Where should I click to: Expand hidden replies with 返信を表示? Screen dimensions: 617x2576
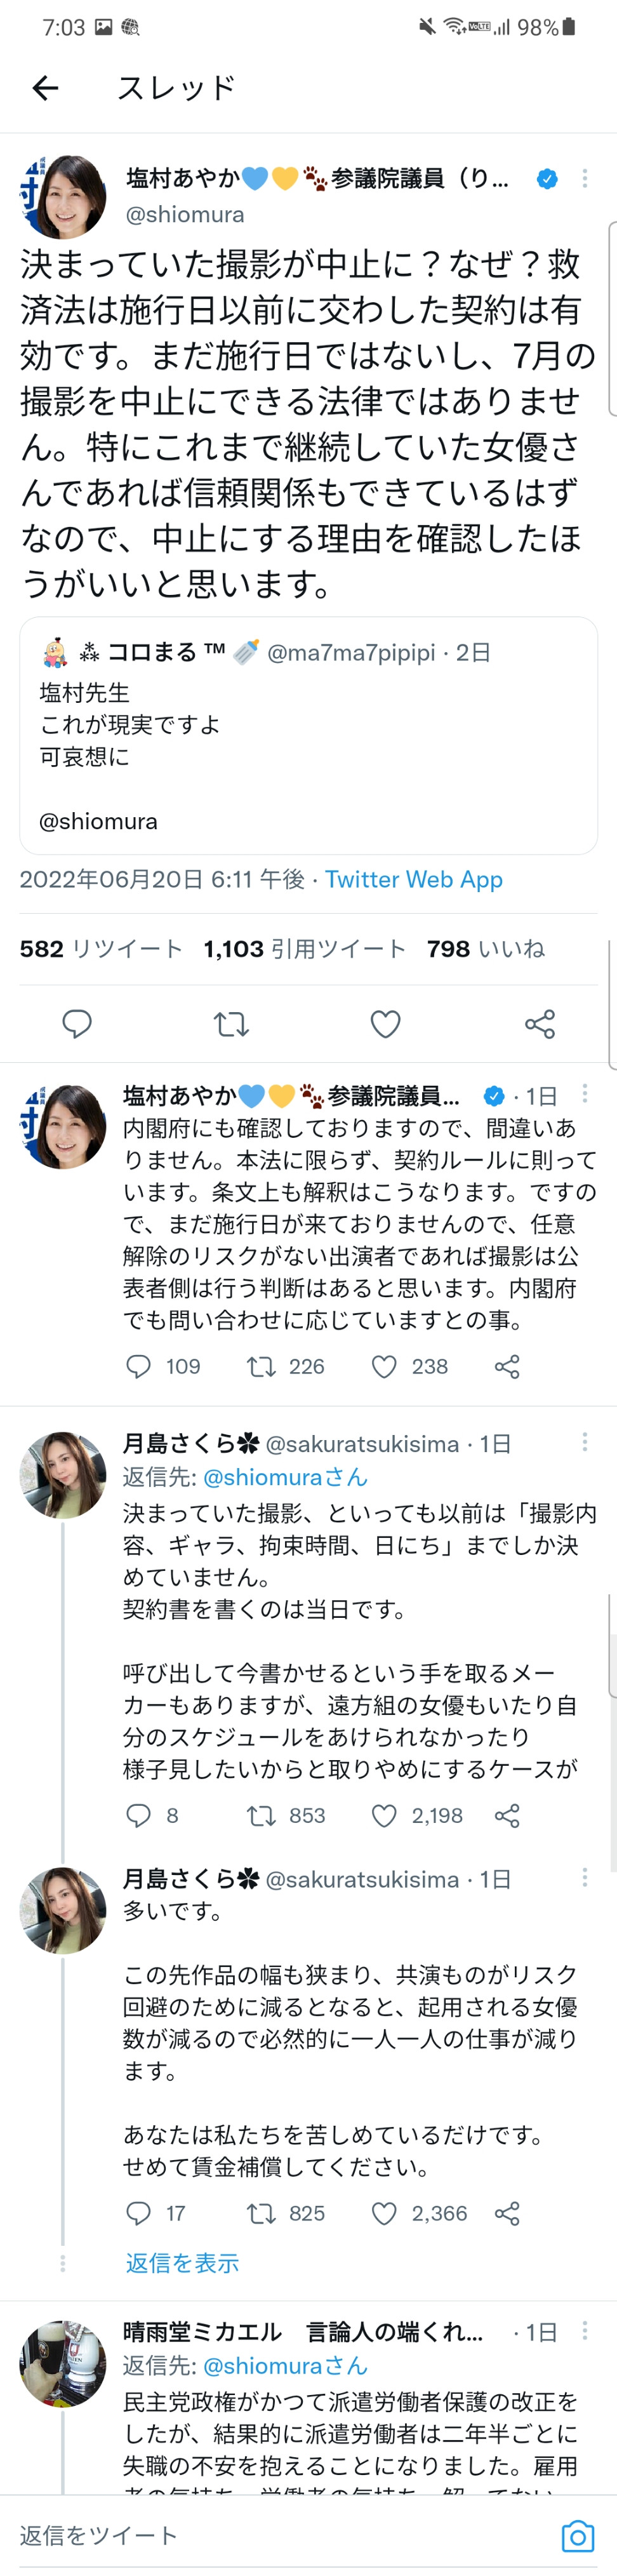pyautogui.click(x=182, y=2262)
